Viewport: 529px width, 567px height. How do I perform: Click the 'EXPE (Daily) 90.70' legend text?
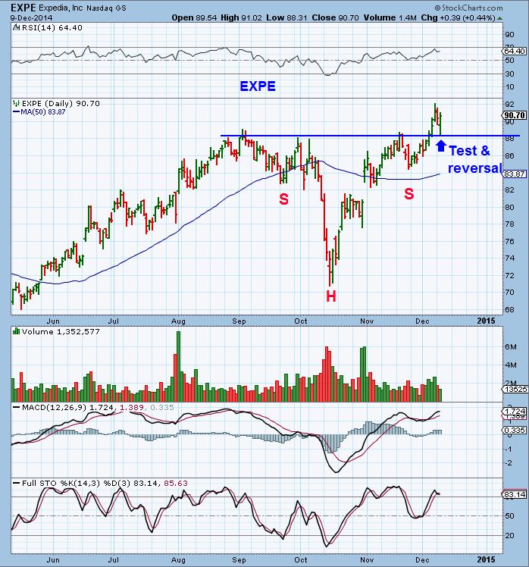click(x=61, y=103)
